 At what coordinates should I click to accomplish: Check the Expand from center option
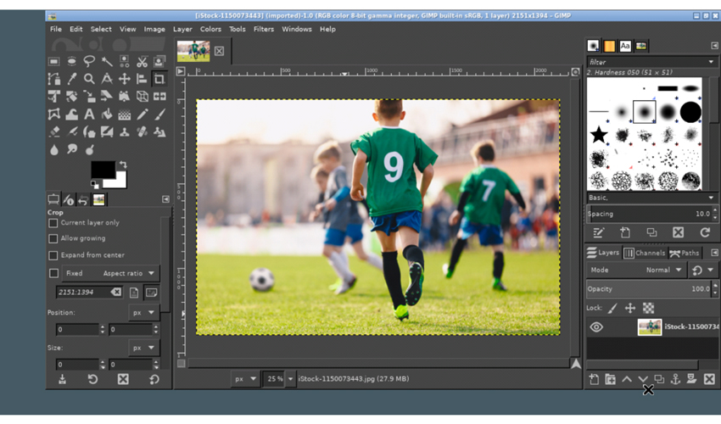53,255
